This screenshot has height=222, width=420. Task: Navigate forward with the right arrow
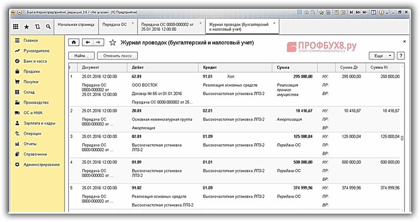pos(98,42)
